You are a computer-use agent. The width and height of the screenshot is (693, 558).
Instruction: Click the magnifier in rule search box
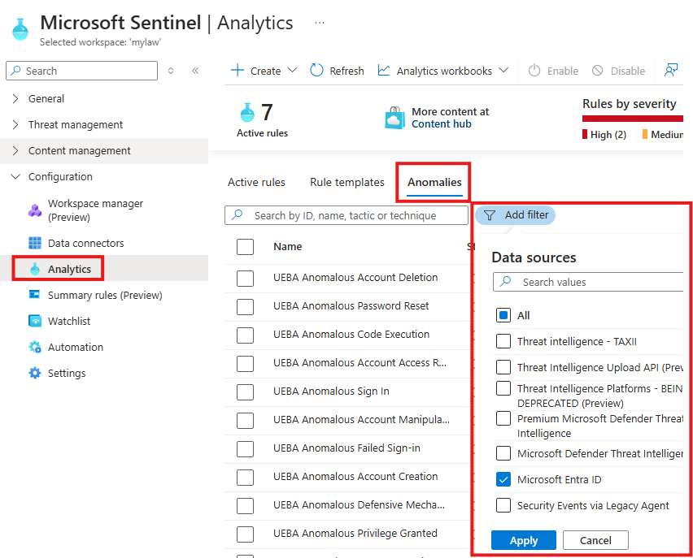pyautogui.click(x=238, y=214)
